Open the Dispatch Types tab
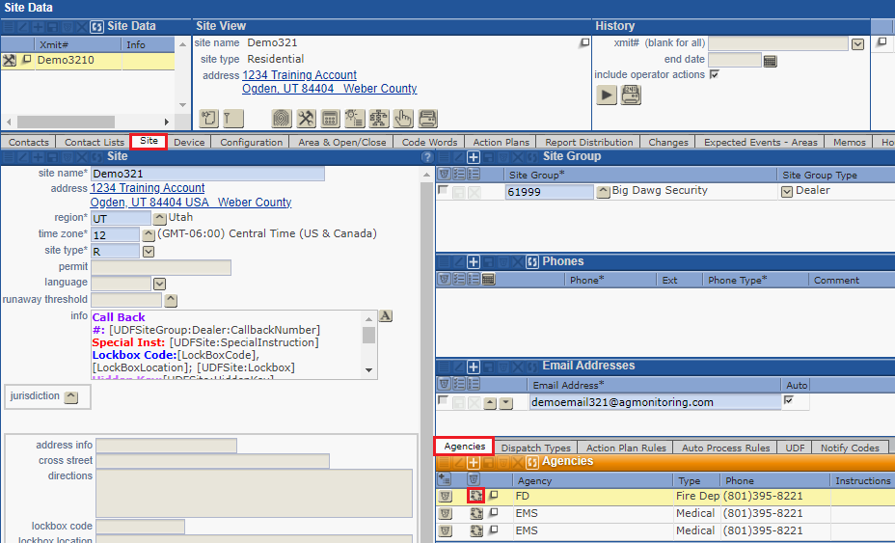This screenshot has height=543, width=895. [535, 448]
